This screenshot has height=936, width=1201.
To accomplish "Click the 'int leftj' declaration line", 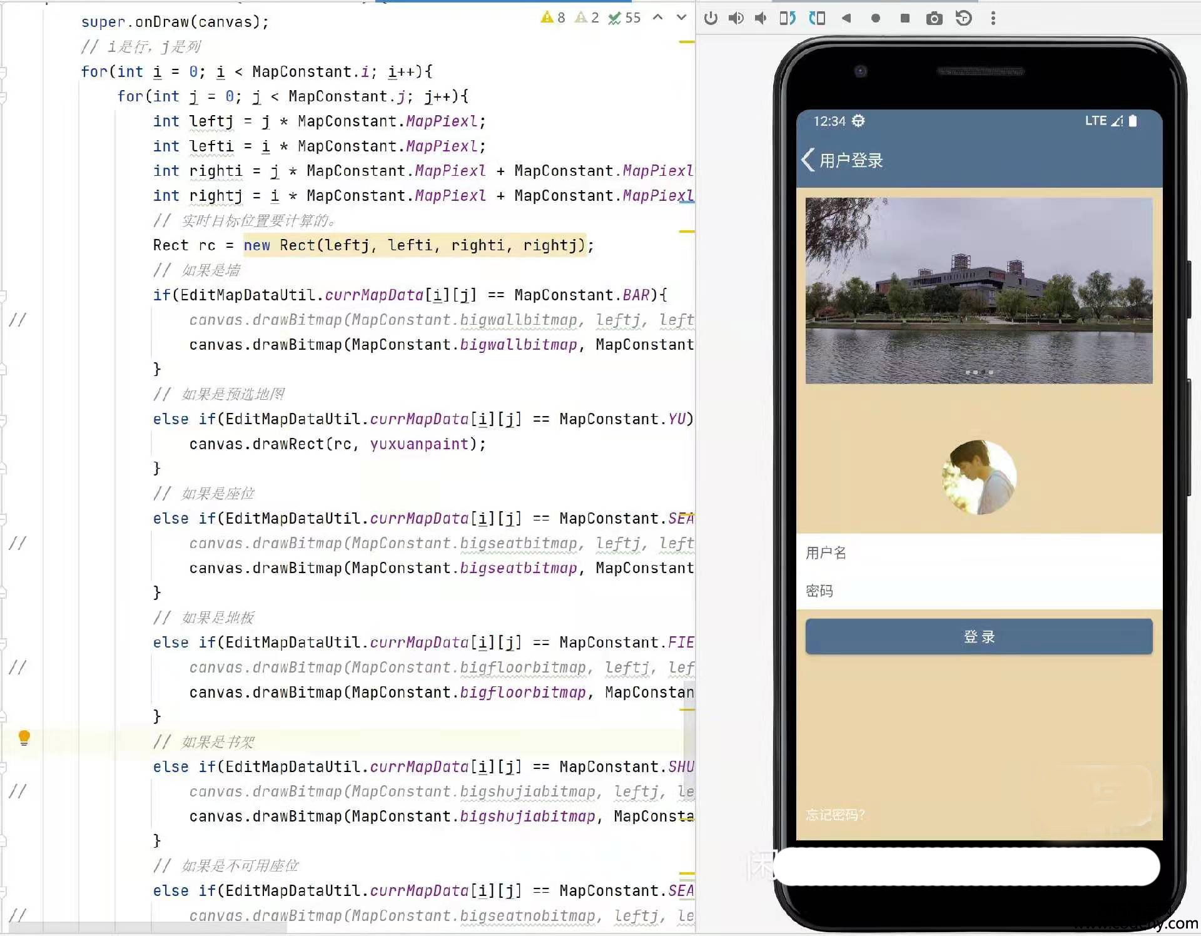I will pyautogui.click(x=319, y=121).
